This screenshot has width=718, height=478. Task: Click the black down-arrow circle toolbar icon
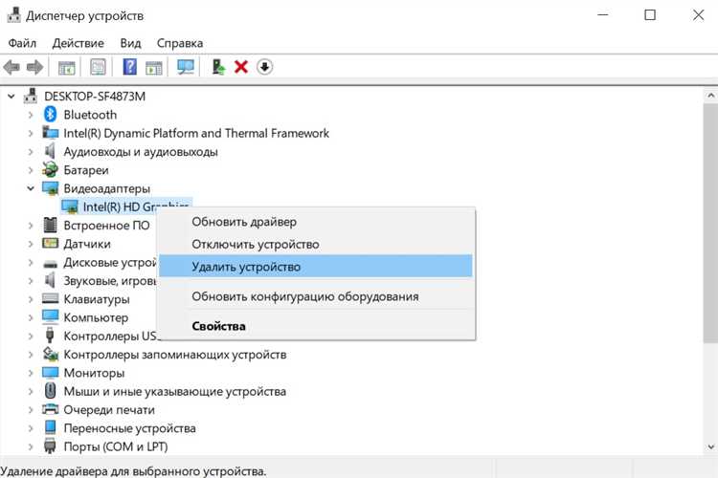pyautogui.click(x=265, y=67)
